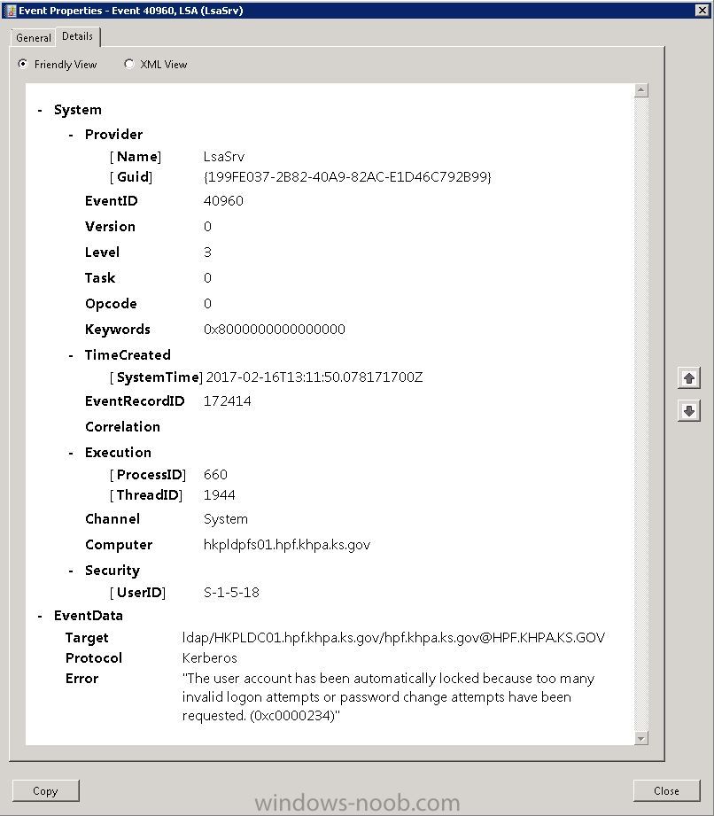This screenshot has width=714, height=816.
Task: Click the EventRecordID value 172414
Action: pyautogui.click(x=228, y=401)
